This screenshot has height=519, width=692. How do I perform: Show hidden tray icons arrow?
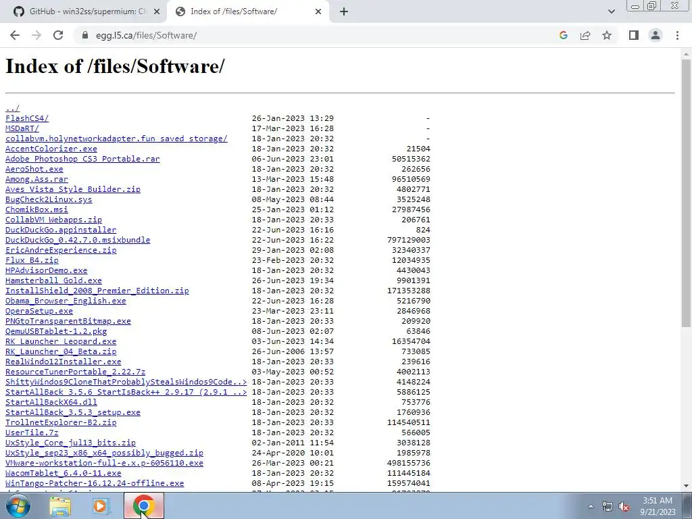tap(591, 506)
